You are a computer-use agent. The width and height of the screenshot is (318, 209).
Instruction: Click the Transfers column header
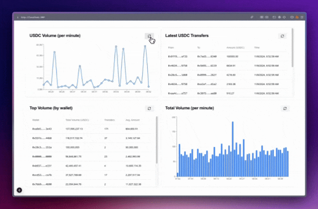coord(110,120)
